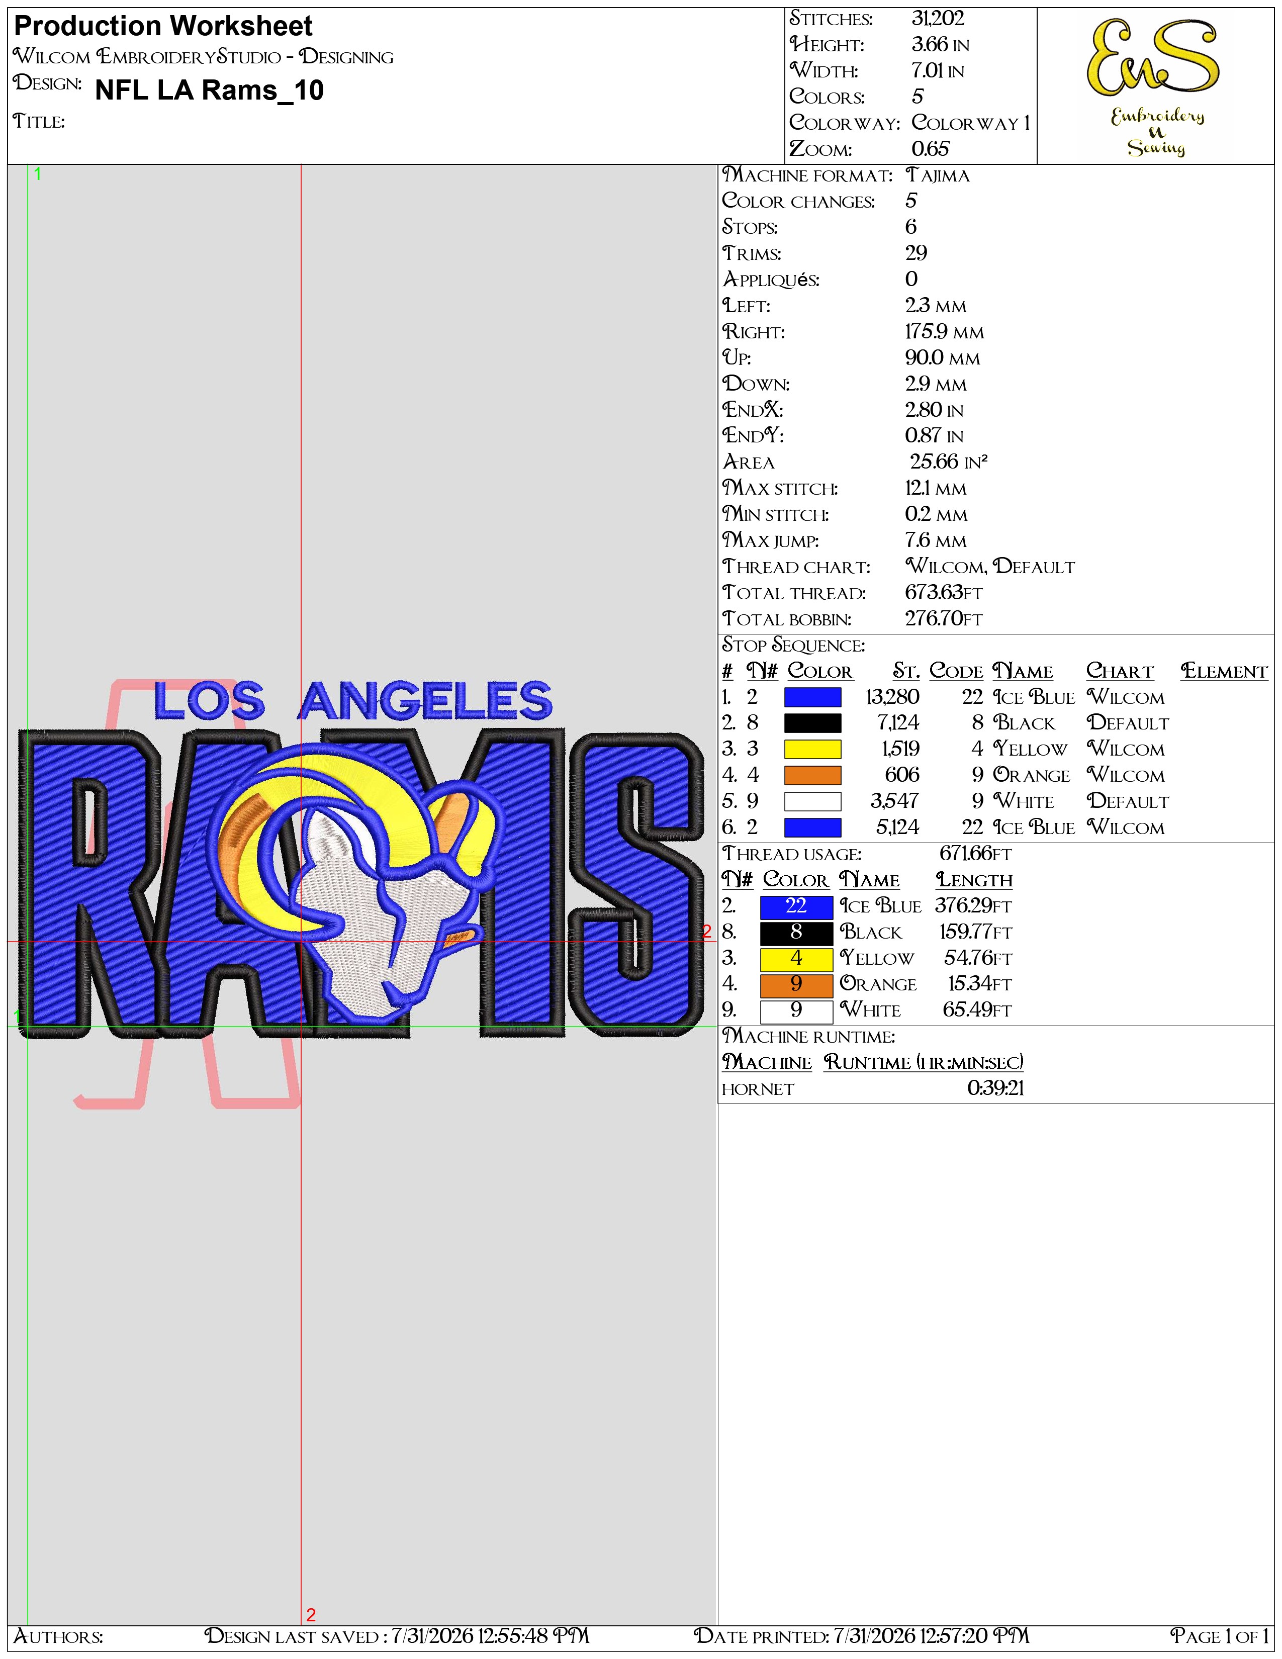Click the height value '3.66 in'
The height and width of the screenshot is (1659, 1282).
click(940, 45)
